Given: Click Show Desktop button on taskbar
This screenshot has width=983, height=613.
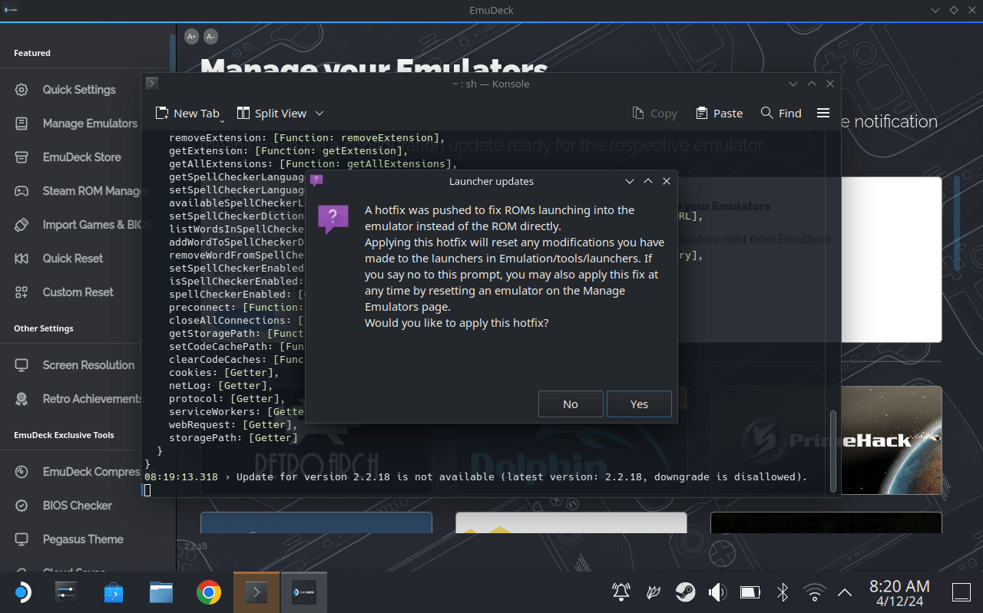Looking at the screenshot, I should point(961,592).
